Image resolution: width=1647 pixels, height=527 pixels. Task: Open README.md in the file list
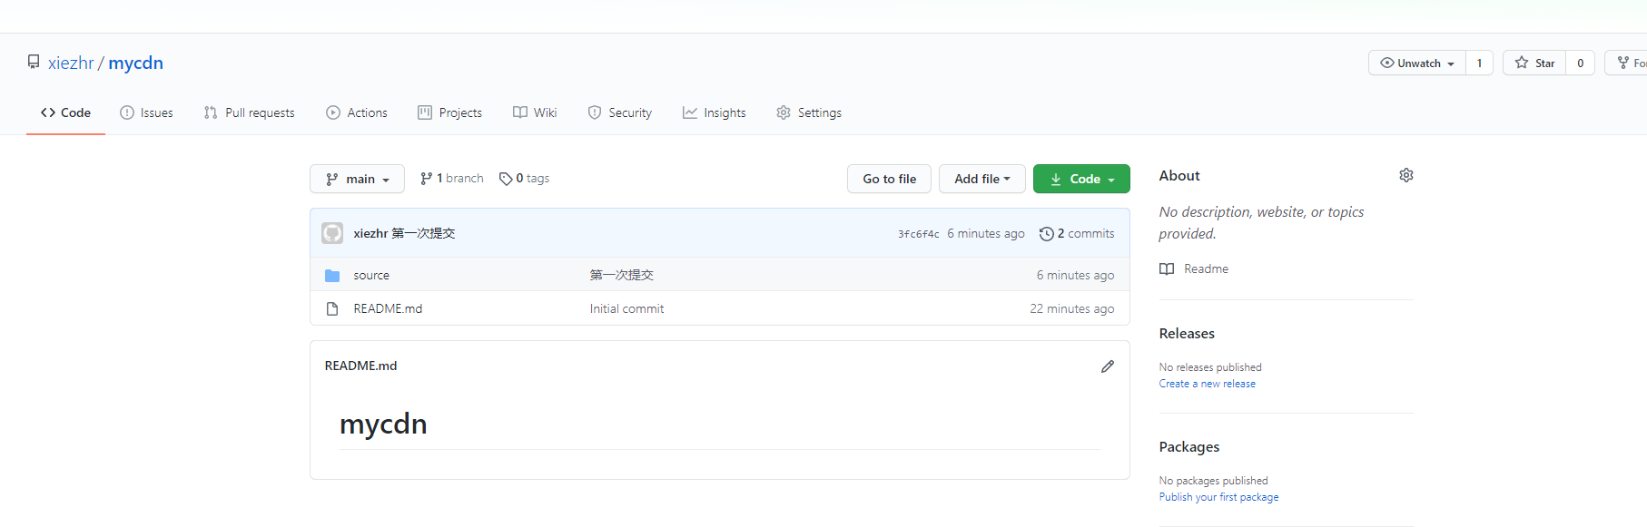[x=388, y=308]
